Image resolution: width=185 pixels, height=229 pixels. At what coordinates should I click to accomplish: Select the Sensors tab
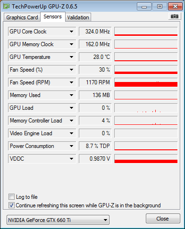(x=52, y=16)
